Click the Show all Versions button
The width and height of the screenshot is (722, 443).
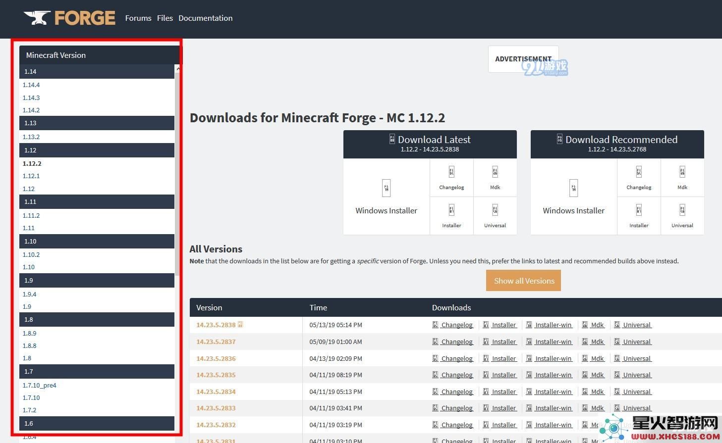[x=524, y=281]
